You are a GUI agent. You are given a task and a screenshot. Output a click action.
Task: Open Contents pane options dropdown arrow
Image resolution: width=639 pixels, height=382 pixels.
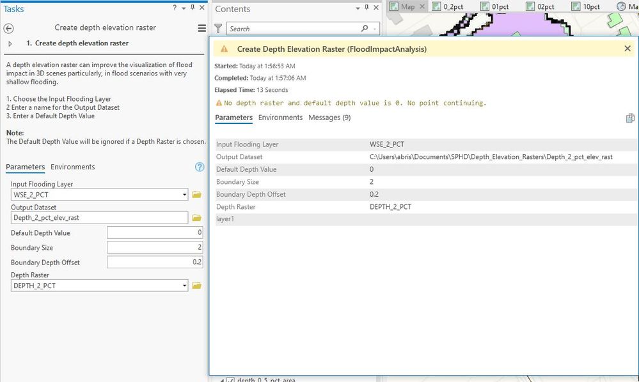click(358, 8)
